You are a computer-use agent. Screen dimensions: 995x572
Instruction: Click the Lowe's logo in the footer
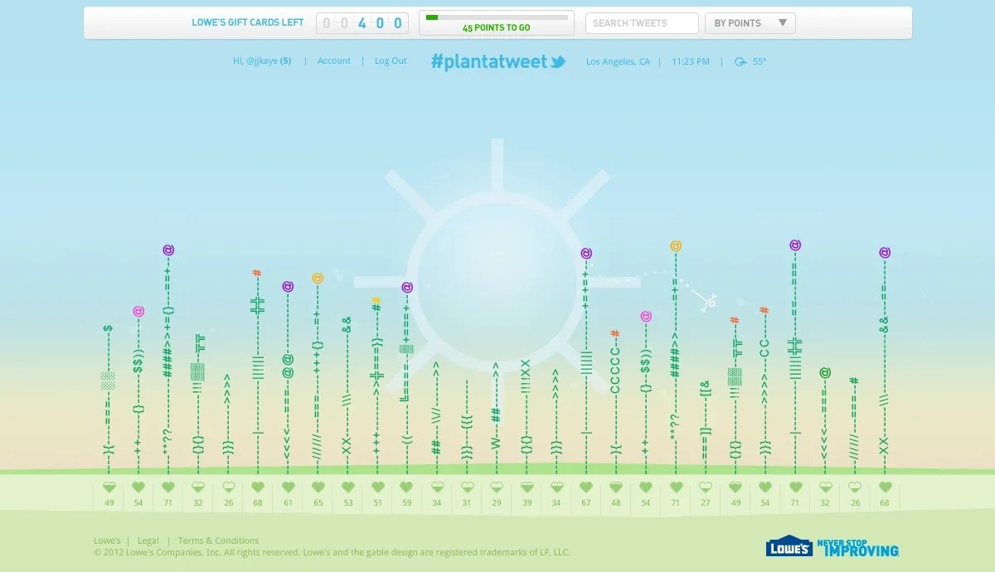[x=789, y=545]
